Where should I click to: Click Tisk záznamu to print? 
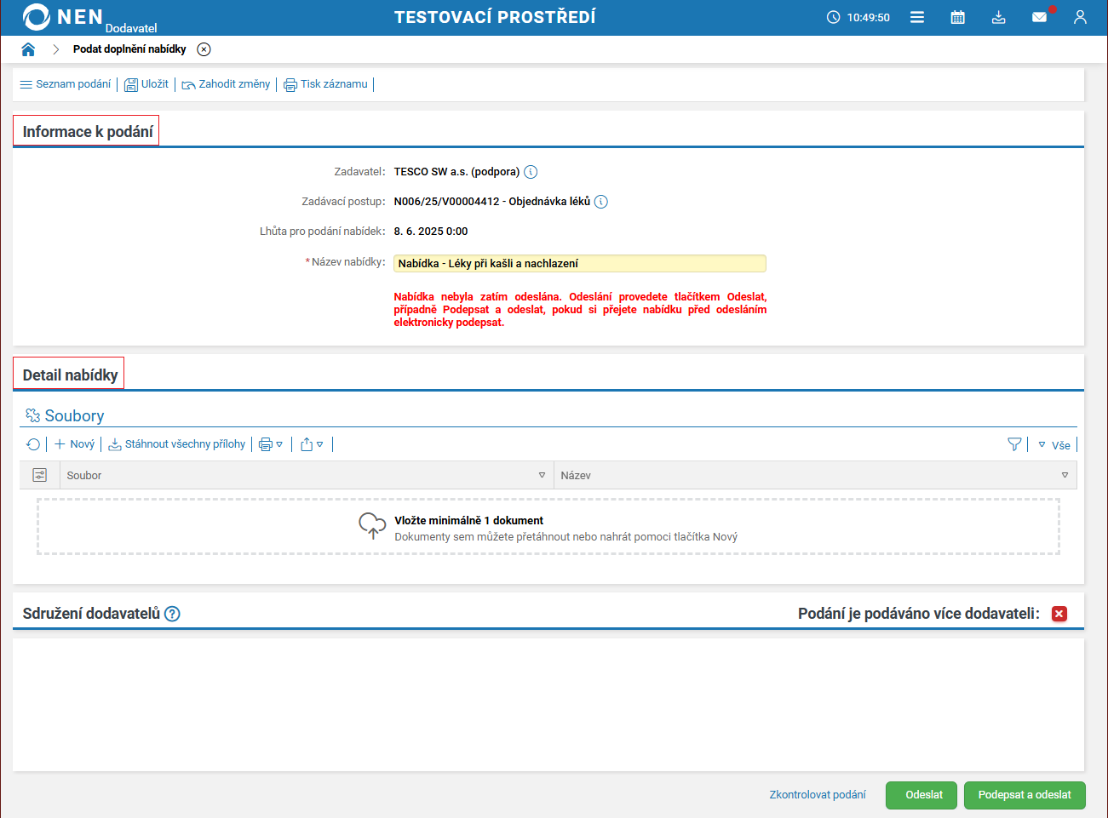pos(326,84)
